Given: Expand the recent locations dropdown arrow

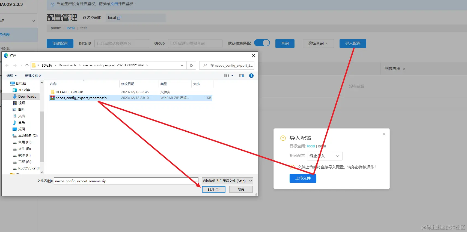Looking at the screenshot, I should pos(21,66).
